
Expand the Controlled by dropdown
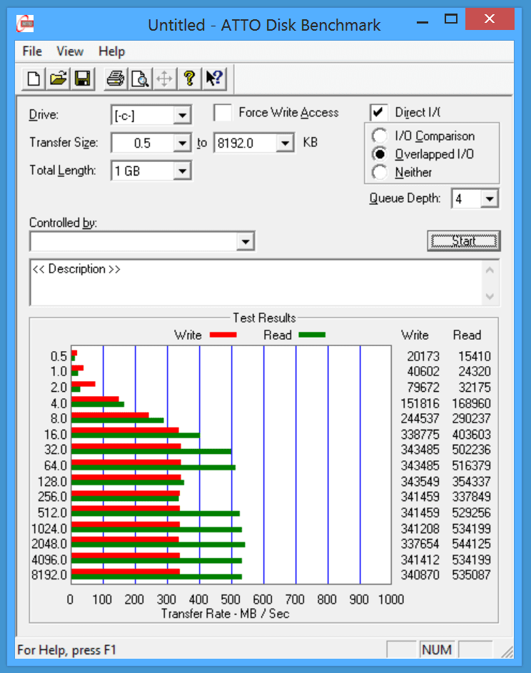(x=246, y=241)
